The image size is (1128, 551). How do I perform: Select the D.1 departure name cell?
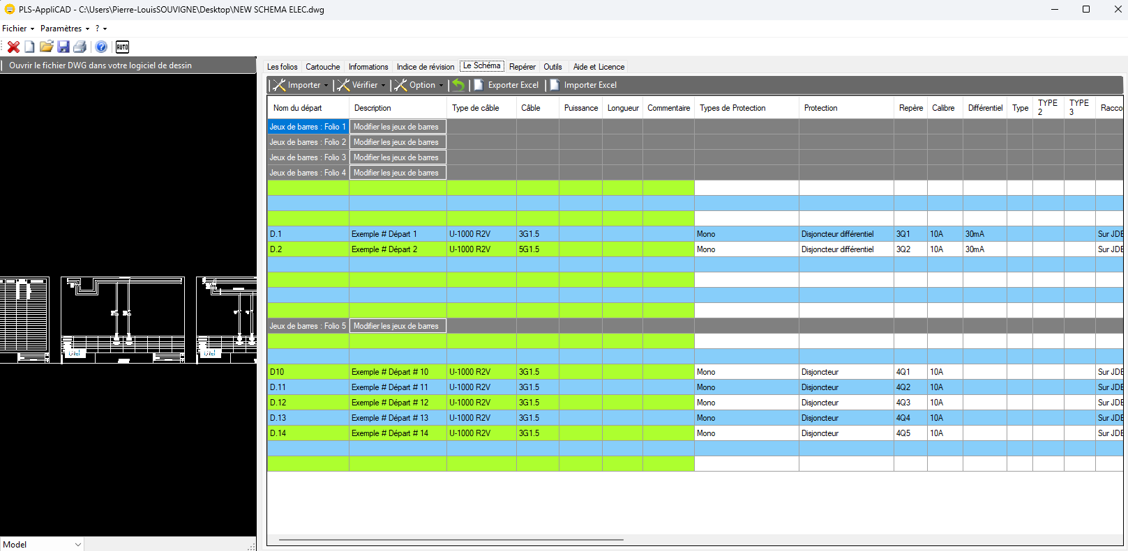308,234
